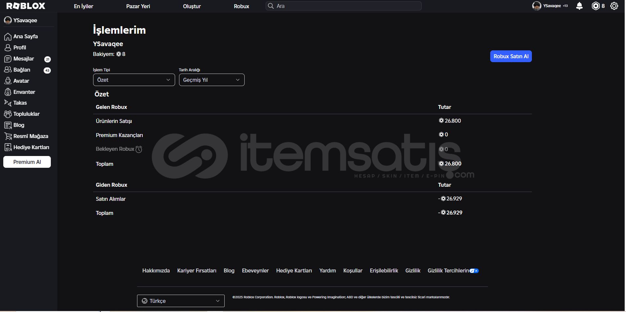Open Koşullar footer link
This screenshot has width=626, height=312.
[x=353, y=271]
